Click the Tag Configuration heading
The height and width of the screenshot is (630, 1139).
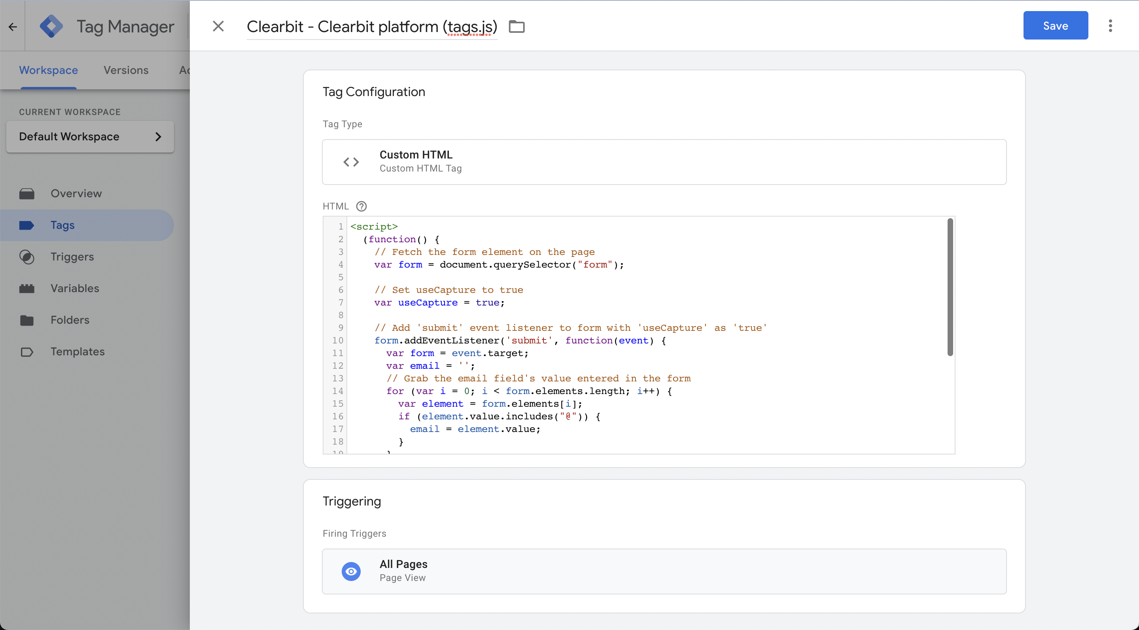tap(374, 92)
